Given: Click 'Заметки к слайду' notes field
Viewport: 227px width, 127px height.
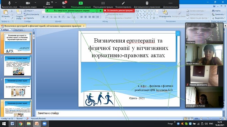Looking at the screenshot, I should pyautogui.click(x=129, y=113).
